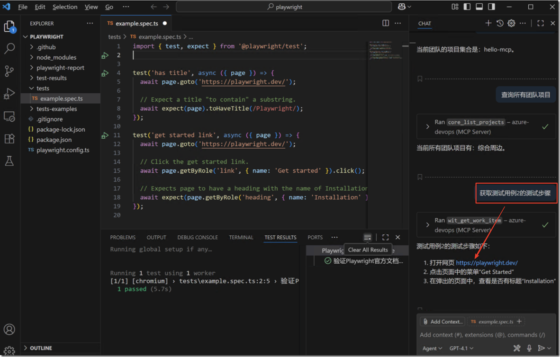The height and width of the screenshot is (357, 560).
Task: Open the Search view in activity bar
Action: (9, 48)
